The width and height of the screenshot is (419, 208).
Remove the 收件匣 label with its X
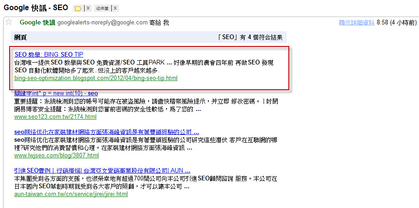click(x=115, y=8)
